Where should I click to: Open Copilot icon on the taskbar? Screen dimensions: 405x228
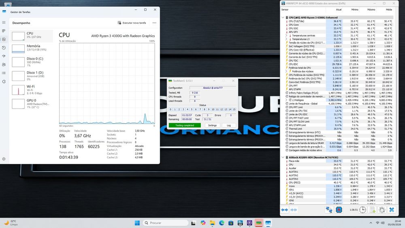(x=203, y=223)
